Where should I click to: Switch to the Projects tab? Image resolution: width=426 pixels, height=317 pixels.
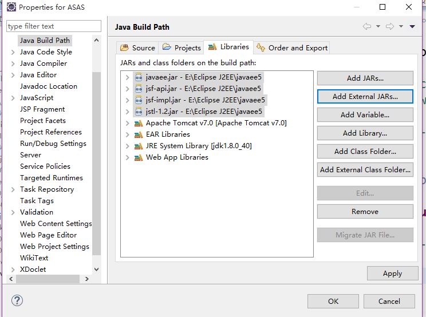tap(181, 47)
